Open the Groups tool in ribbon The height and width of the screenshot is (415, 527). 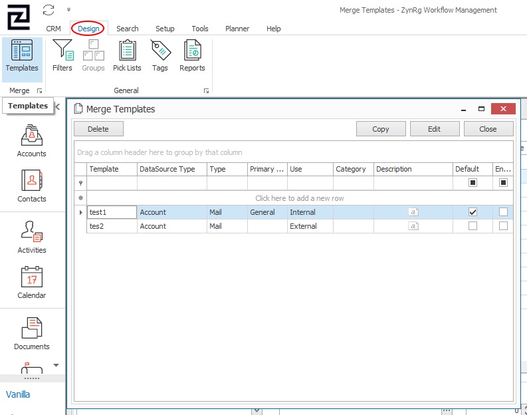coord(94,56)
